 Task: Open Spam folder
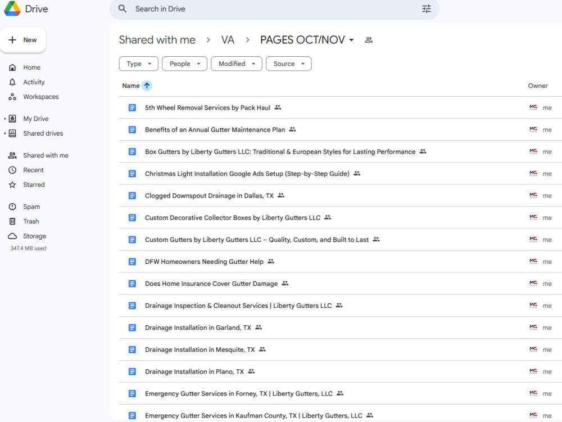31,206
